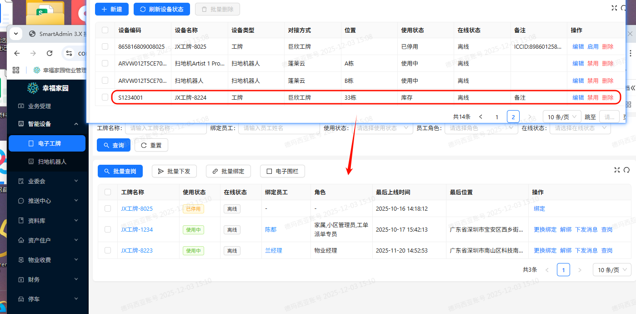Click the fullscreen expand icon above the device table

point(614,8)
